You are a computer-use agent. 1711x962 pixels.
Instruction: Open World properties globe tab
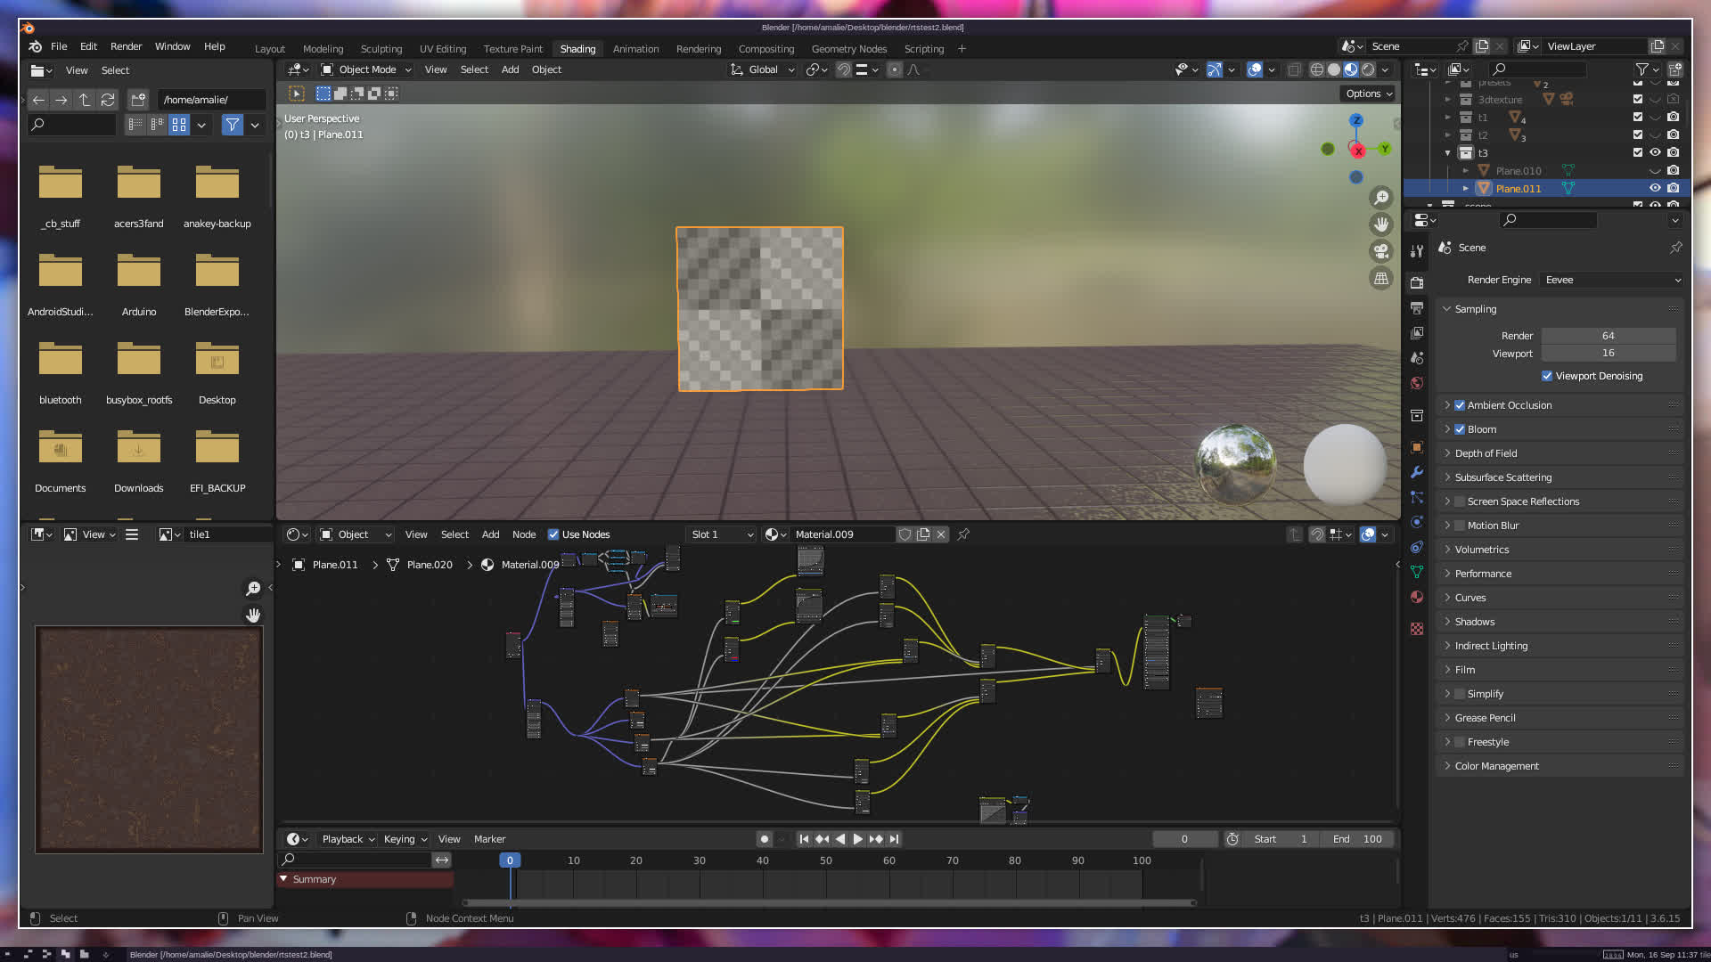(1417, 383)
